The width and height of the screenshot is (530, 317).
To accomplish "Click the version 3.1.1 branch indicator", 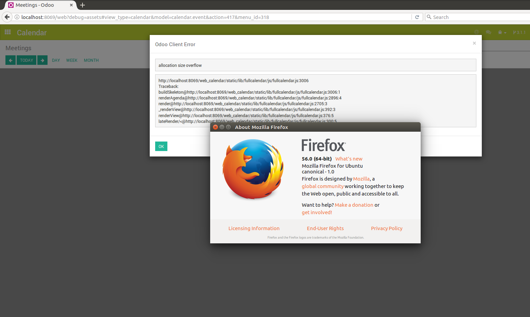I will tap(520, 32).
